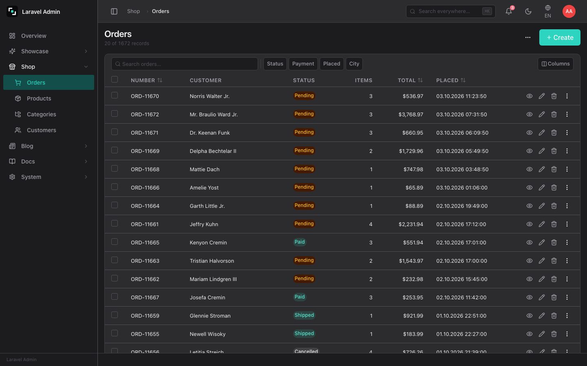The image size is (587, 366).
Task: Delete order ORD-11671 with trash icon
Action: coord(554,133)
